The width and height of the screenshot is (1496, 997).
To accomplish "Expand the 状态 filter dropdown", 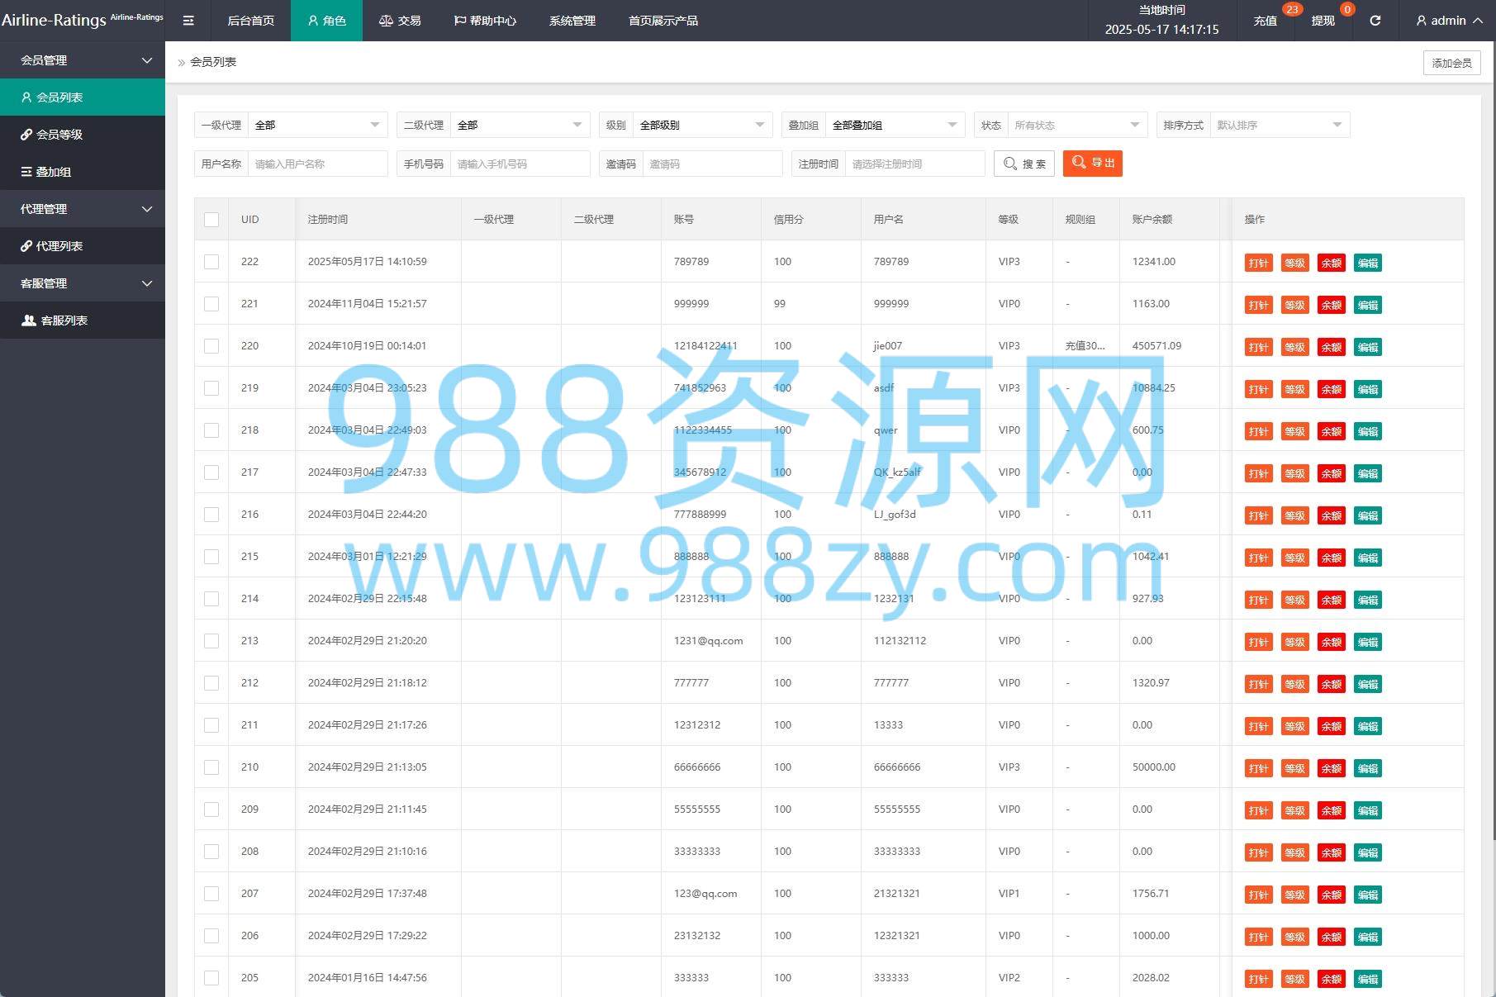I will (x=1076, y=126).
